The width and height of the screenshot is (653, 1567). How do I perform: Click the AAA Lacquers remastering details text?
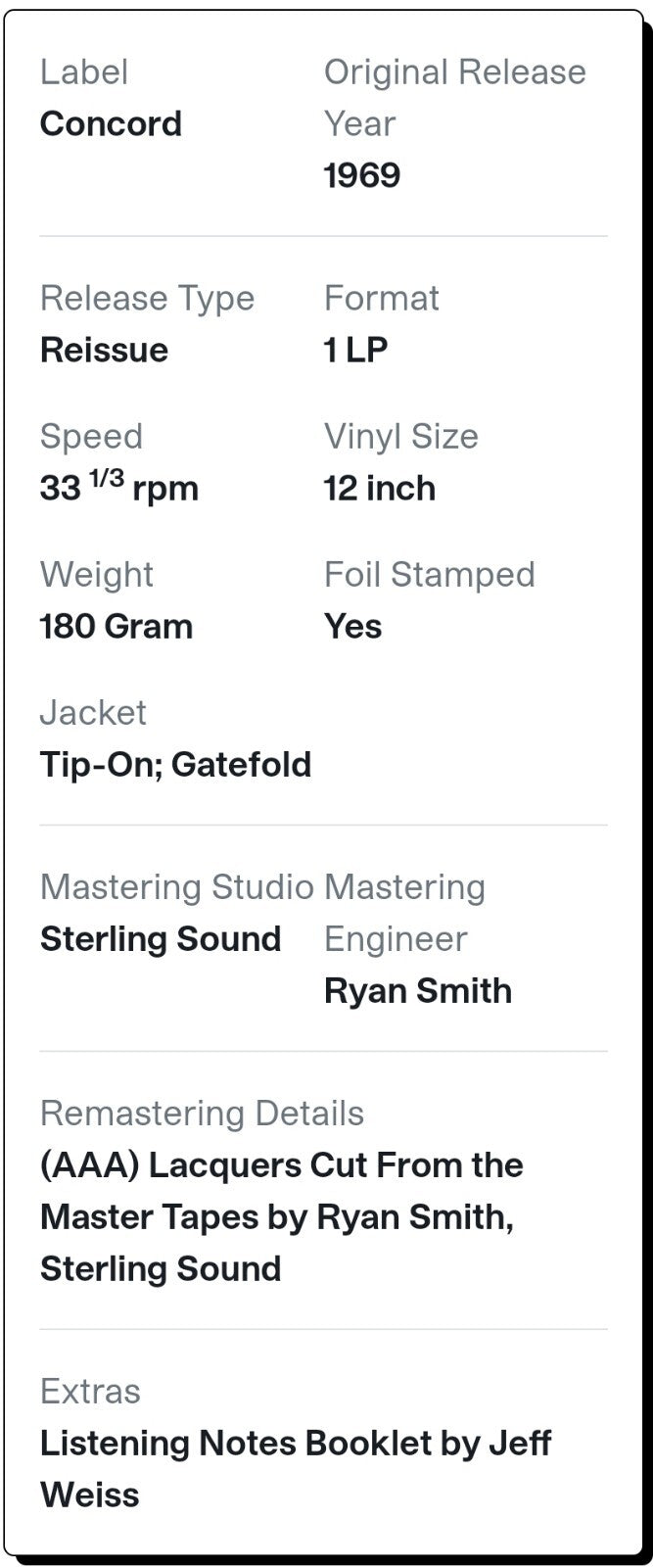282,1216
